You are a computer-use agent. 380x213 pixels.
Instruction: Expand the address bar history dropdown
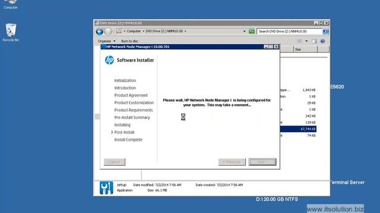pos(244,31)
